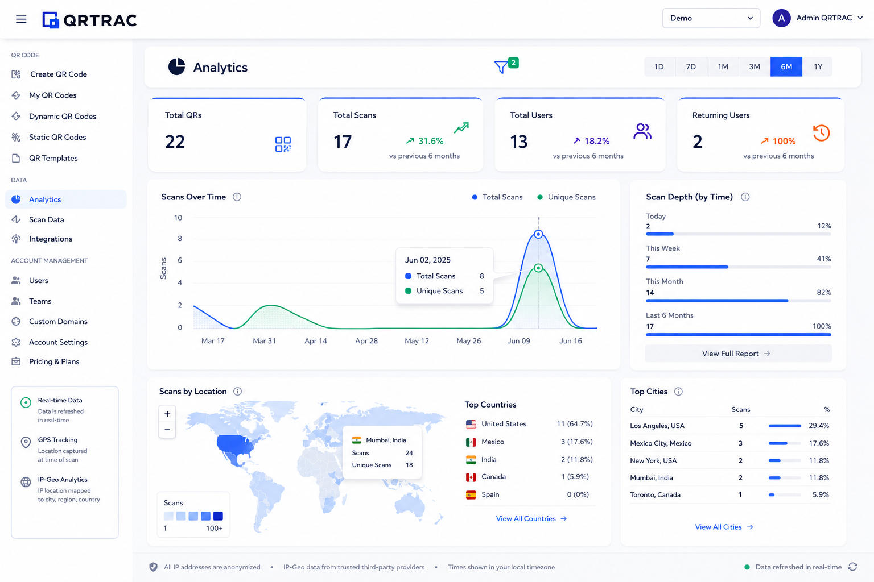Click the GPS Tracking pin icon

coord(26,442)
